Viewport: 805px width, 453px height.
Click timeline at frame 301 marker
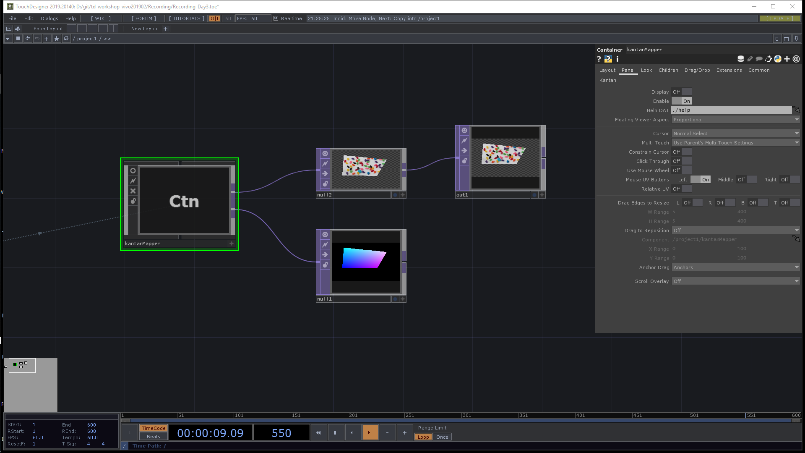click(x=462, y=415)
